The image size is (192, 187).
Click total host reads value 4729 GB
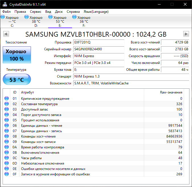click(175, 42)
